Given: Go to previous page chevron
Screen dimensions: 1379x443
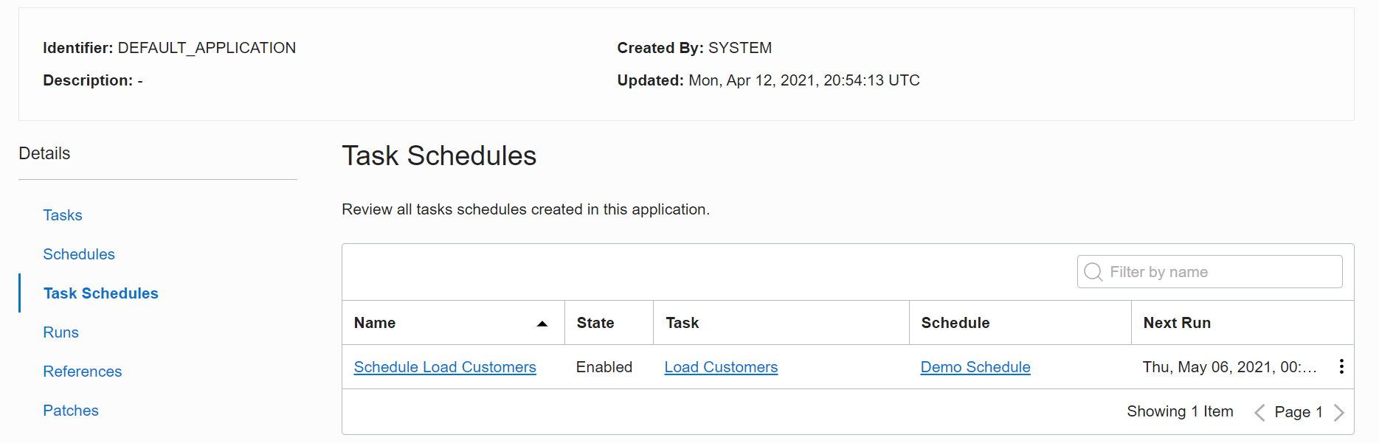Looking at the screenshot, I should tap(1259, 412).
